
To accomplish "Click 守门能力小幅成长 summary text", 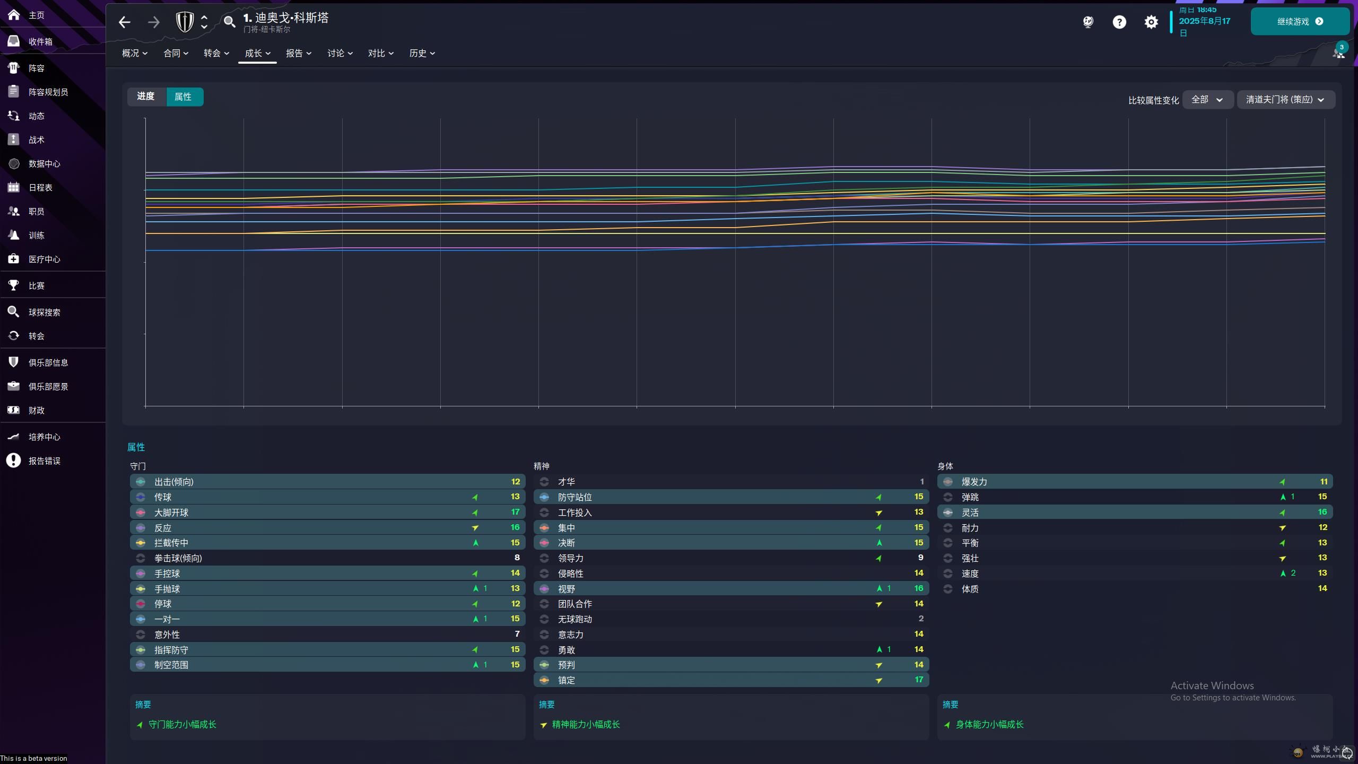I will (182, 725).
